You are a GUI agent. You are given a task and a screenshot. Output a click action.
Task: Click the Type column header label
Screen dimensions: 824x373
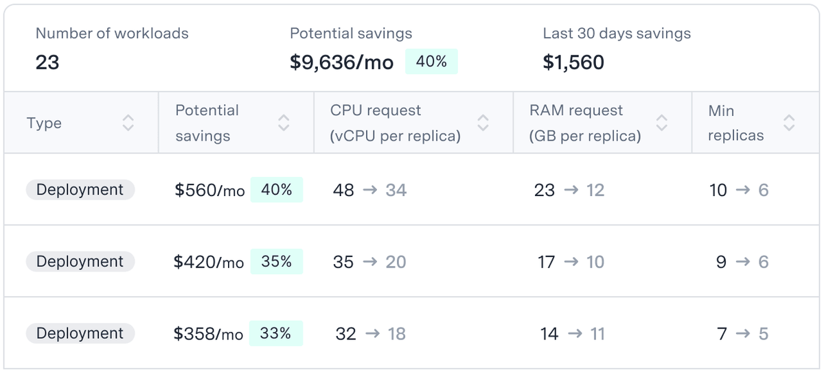point(44,123)
